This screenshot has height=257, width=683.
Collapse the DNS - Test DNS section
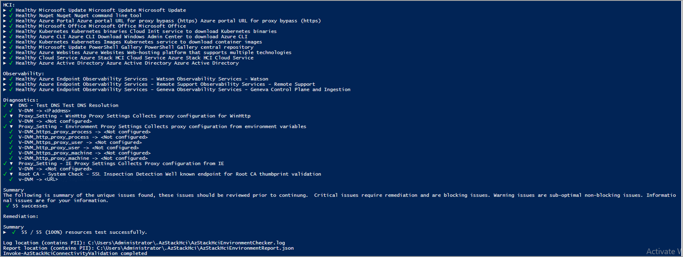[11, 105]
